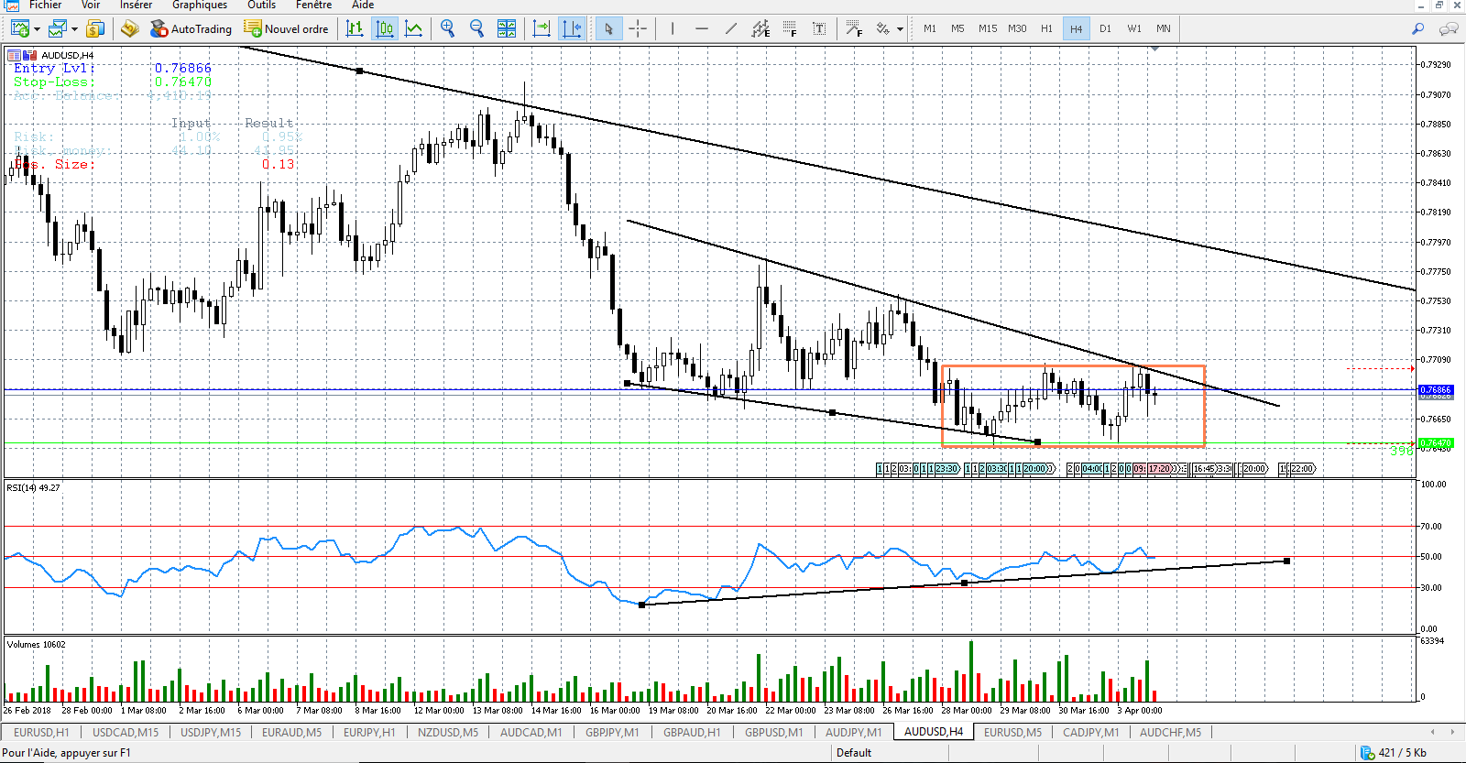
Task: Switch to the AUDCHF,M5 chart tab
Action: click(x=1170, y=732)
